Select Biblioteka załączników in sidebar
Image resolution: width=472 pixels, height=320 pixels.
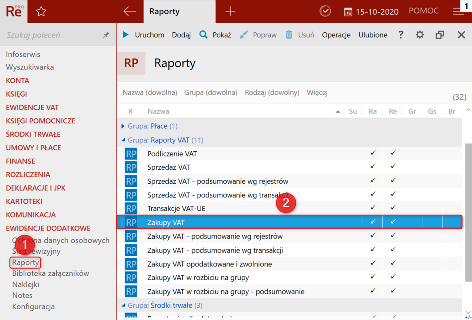50,274
